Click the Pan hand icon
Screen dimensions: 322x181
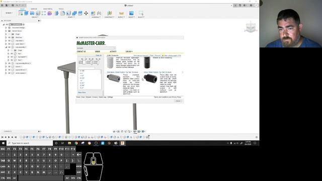(122, 131)
